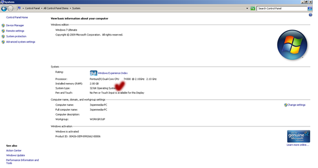Click the address bar computer icon

coord(19,8)
